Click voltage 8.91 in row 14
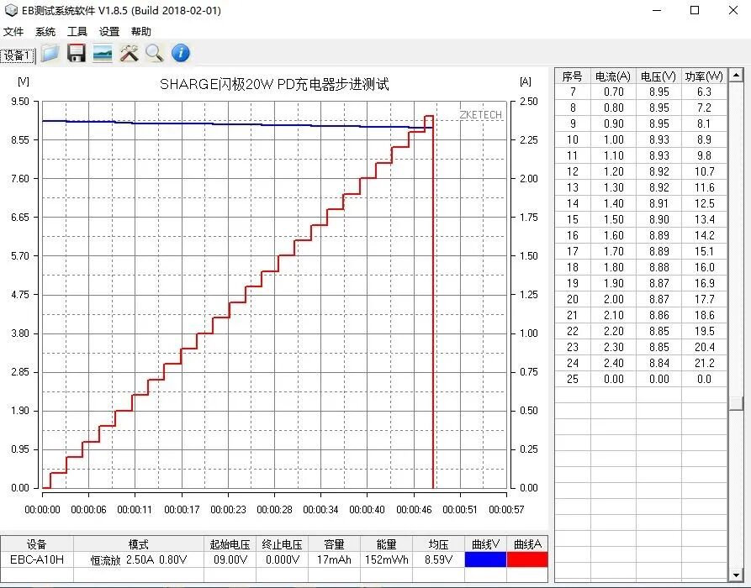751x588 pixels. click(658, 203)
